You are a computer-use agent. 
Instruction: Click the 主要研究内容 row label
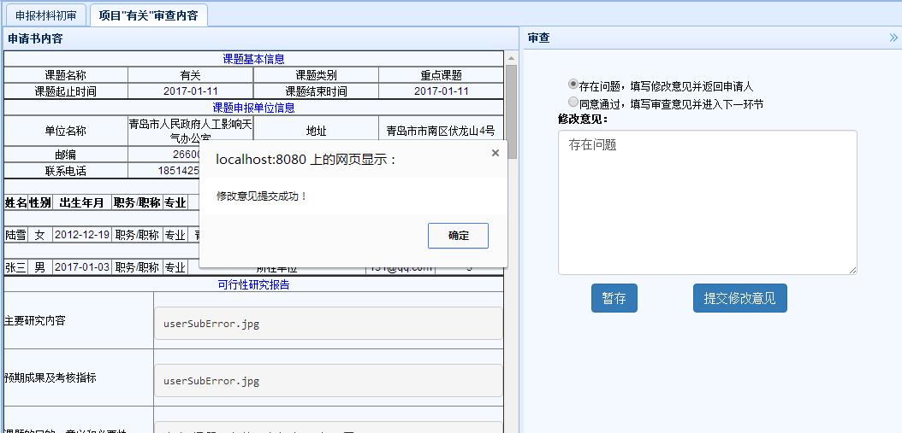click(34, 320)
